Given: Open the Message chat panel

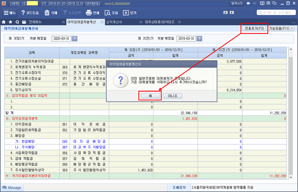Looking at the screenshot, I should [x=11, y=188].
